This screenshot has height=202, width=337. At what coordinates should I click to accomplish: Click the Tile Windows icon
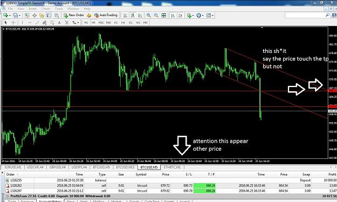[163, 15]
